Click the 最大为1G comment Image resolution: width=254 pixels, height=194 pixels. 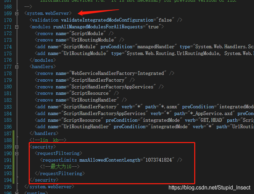60,167
